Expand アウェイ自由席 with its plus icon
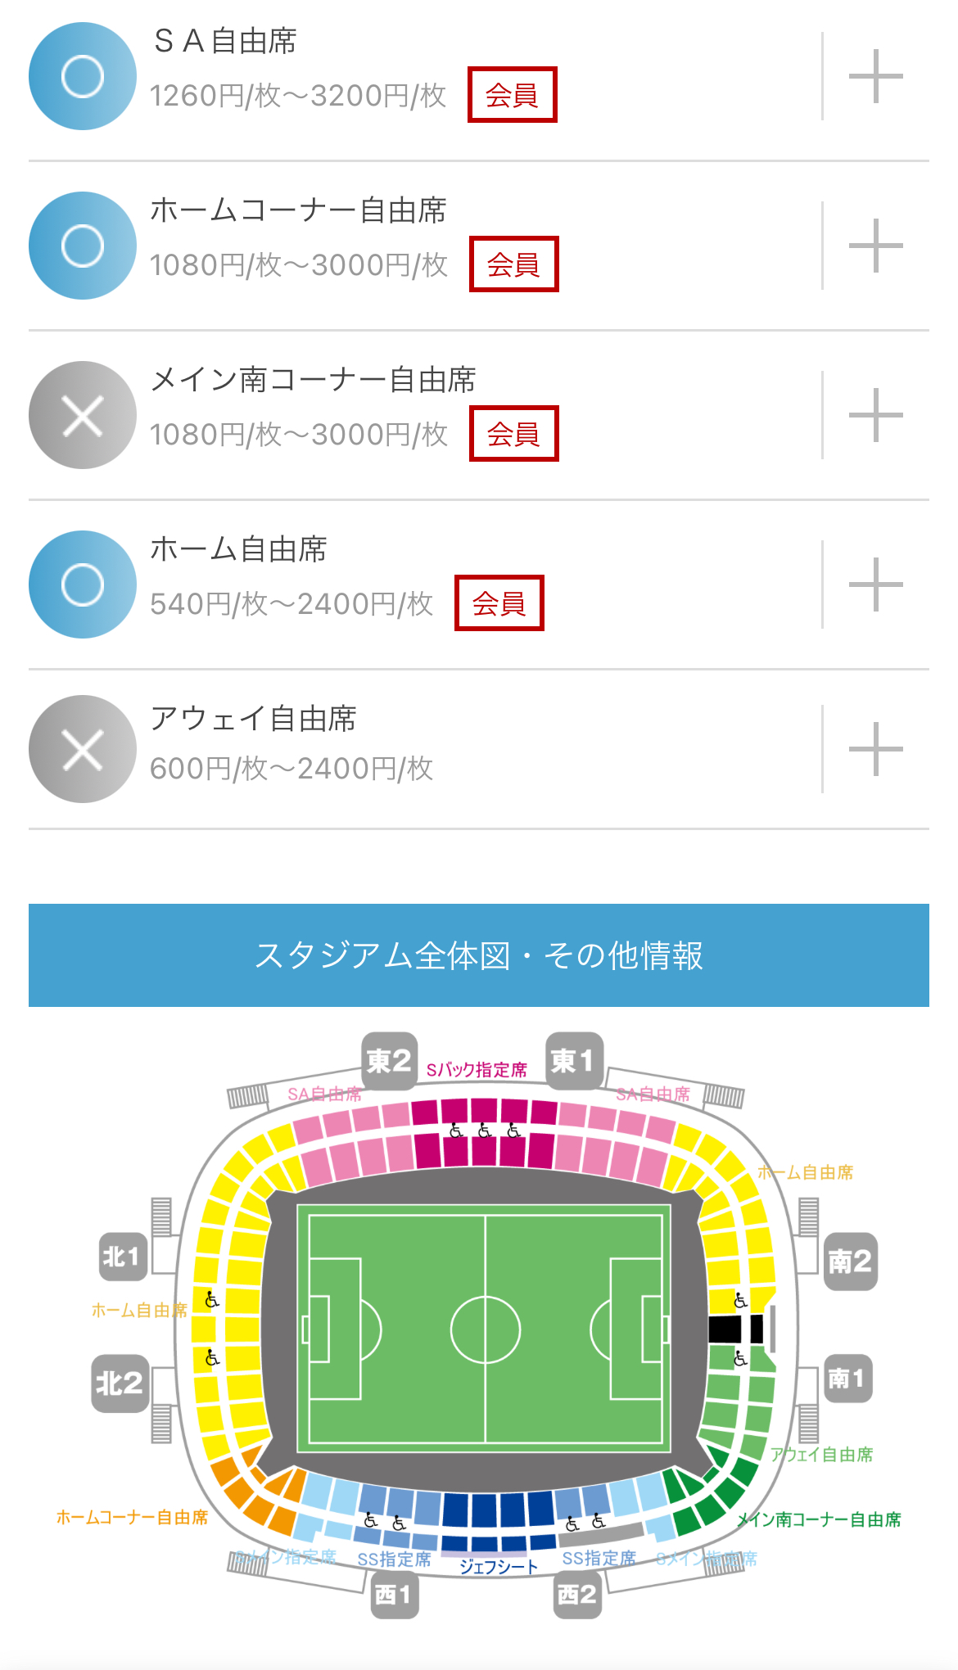958x1670 pixels. tap(875, 749)
